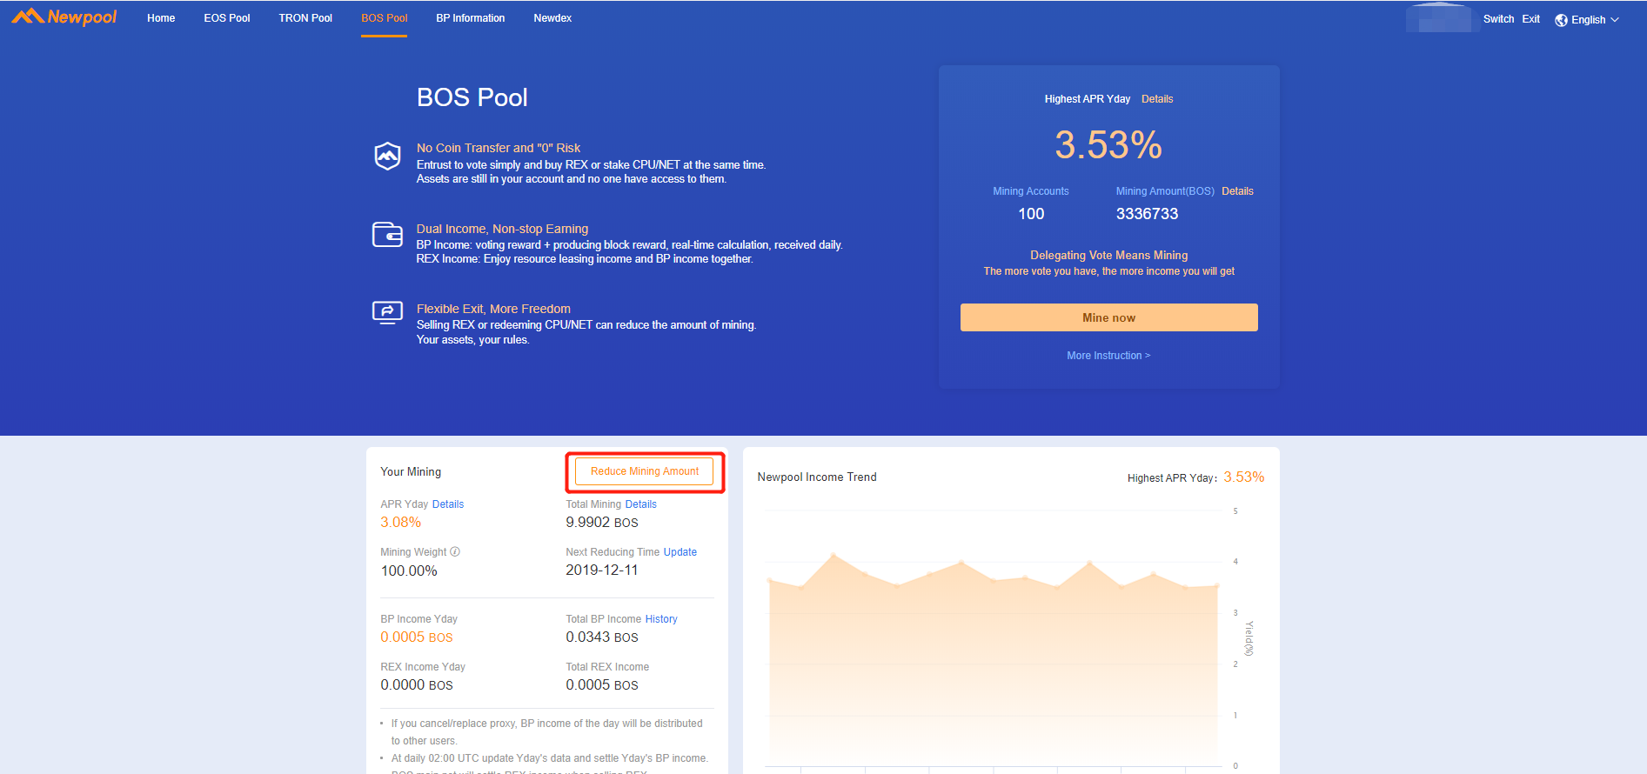The height and width of the screenshot is (774, 1647).
Task: Click the 3.53% value in the trend panel header
Action: [1244, 477]
